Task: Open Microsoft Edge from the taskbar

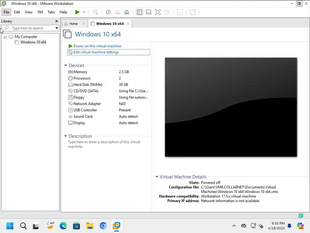Action: point(63,226)
